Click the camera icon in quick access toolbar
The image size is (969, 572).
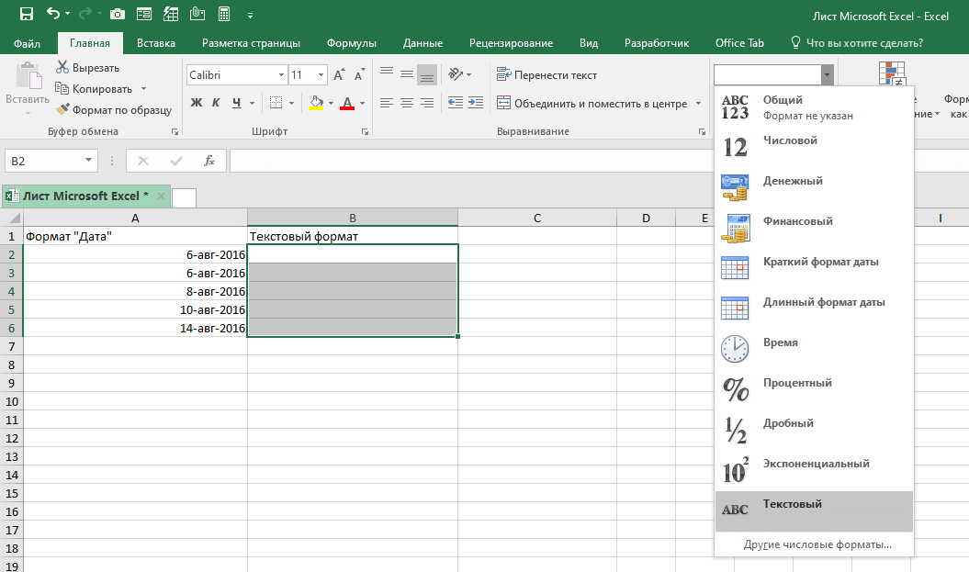117,14
